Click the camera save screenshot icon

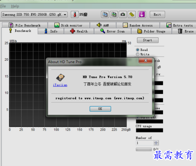point(123,15)
